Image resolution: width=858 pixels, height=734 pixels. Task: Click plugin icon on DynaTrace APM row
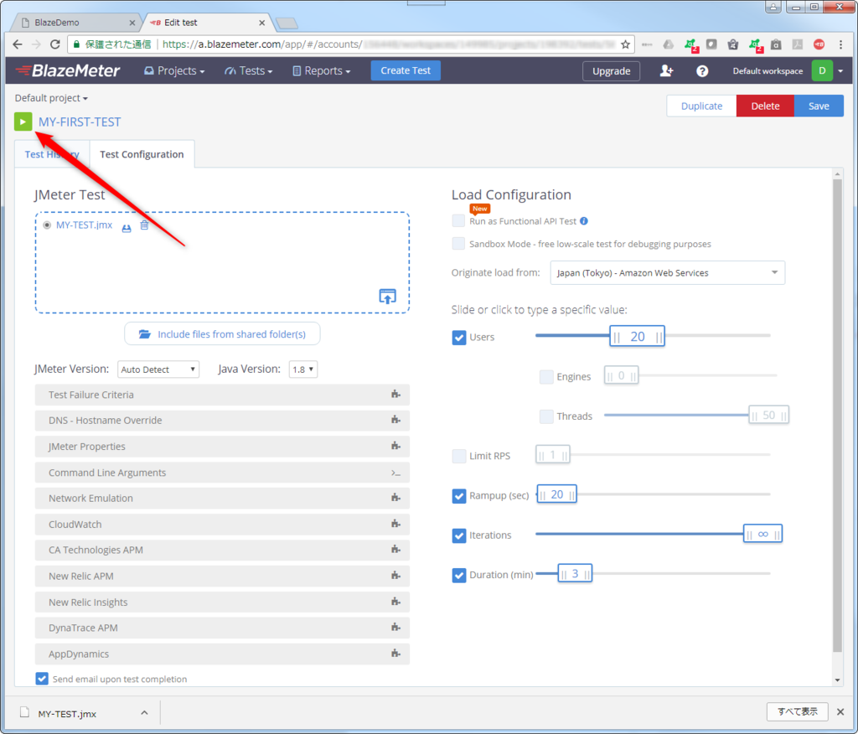tap(395, 628)
